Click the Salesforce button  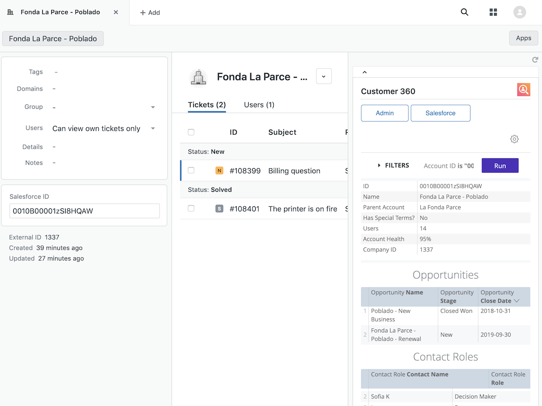tap(440, 113)
